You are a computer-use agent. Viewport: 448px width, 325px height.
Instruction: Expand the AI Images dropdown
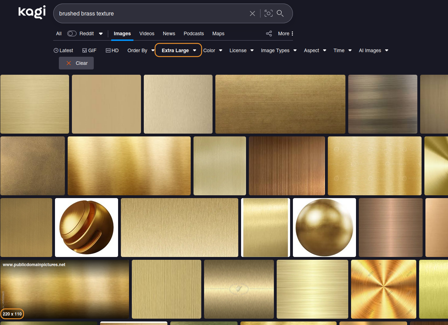tap(373, 50)
